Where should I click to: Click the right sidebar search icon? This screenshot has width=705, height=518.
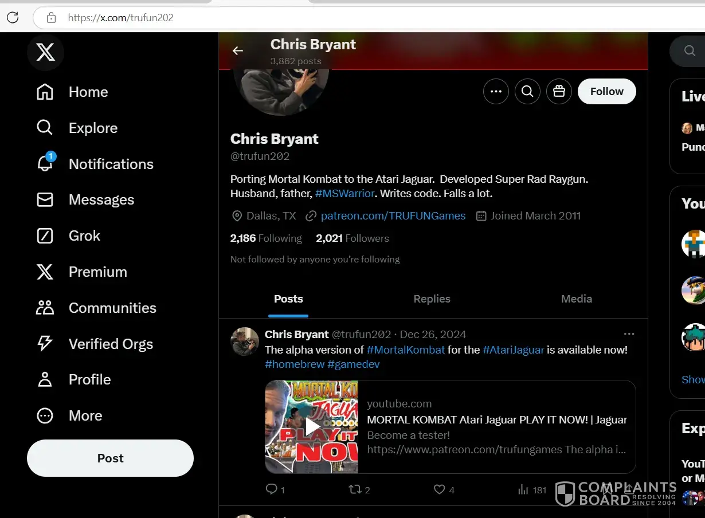click(x=690, y=51)
